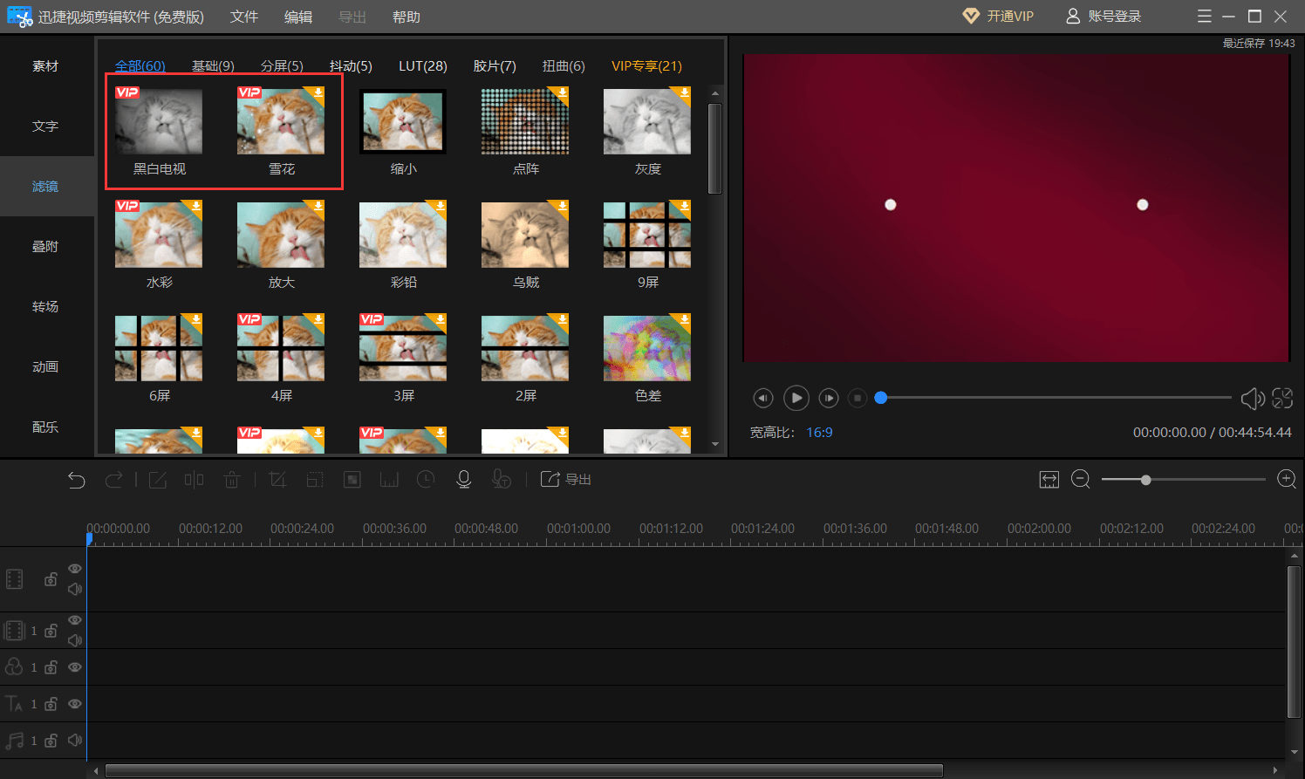Image resolution: width=1305 pixels, height=779 pixels.
Task: Open 素材 sidebar section
Action: coord(45,66)
